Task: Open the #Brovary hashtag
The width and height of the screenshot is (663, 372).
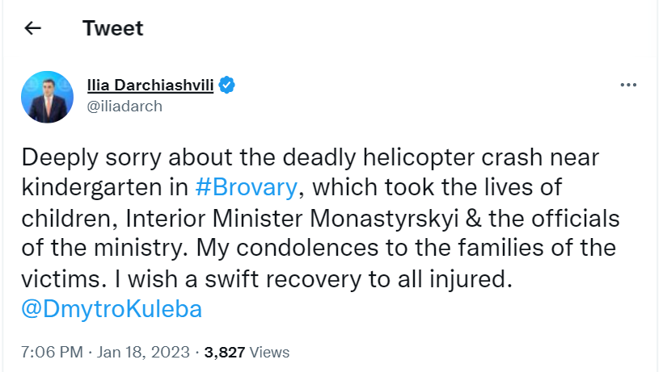Action: (247, 187)
